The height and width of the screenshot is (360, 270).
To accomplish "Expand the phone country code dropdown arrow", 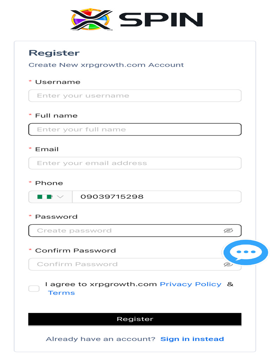I will [x=60, y=197].
